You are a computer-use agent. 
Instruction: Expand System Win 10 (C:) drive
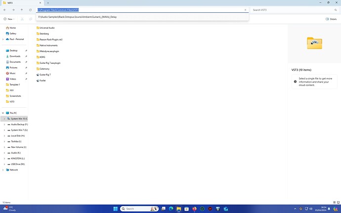[x=4, y=119]
